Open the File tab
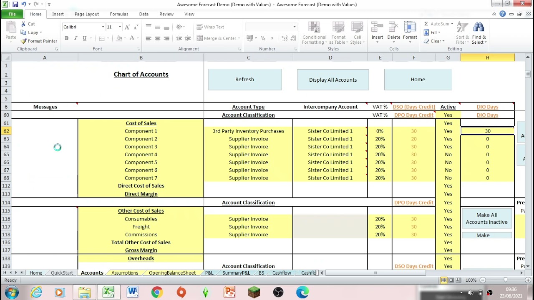Screen dimensions: 534x300 [x=12, y=14]
